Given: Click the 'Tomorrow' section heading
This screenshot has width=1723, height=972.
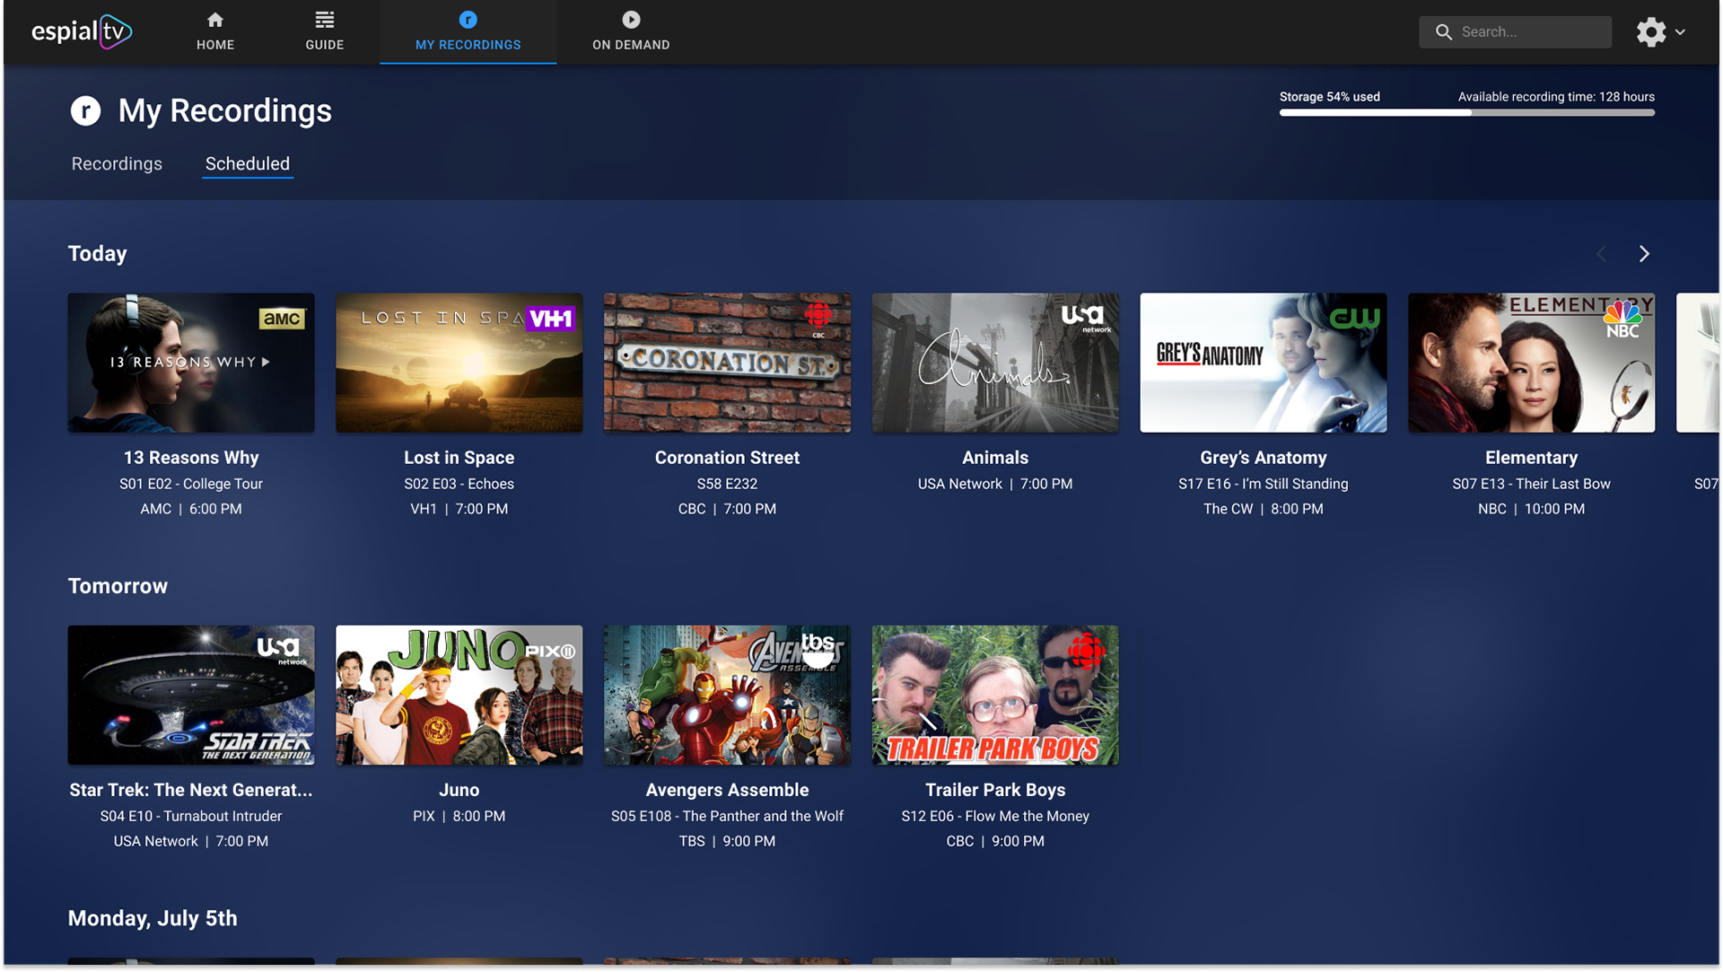Looking at the screenshot, I should [x=118, y=586].
